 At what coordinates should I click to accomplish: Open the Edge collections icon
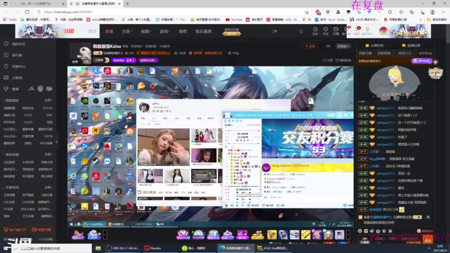tap(412, 12)
